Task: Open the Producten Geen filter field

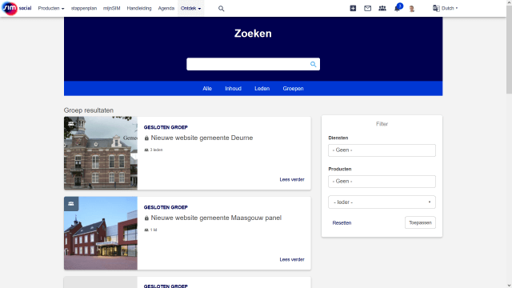Action: click(382, 182)
